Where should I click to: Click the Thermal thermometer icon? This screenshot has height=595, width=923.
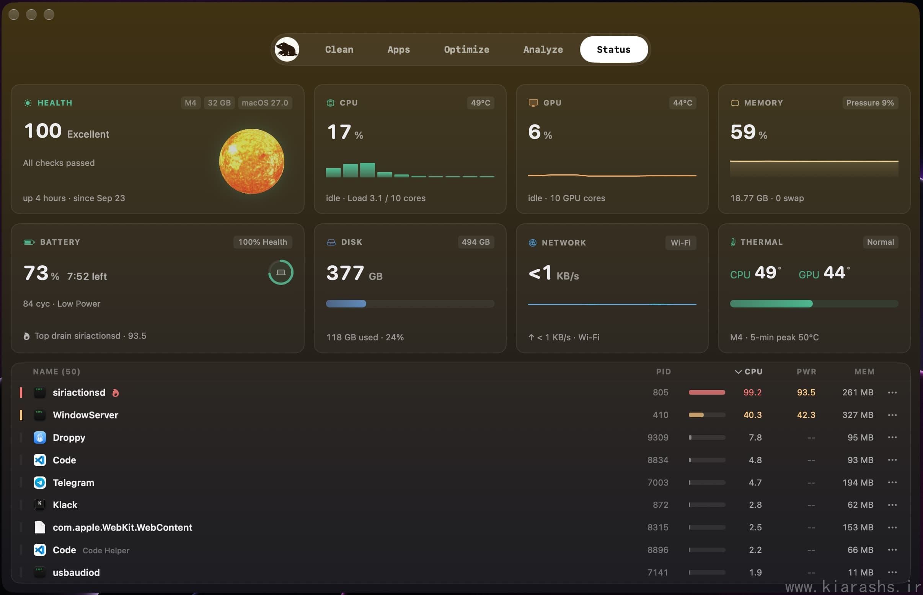coord(733,242)
